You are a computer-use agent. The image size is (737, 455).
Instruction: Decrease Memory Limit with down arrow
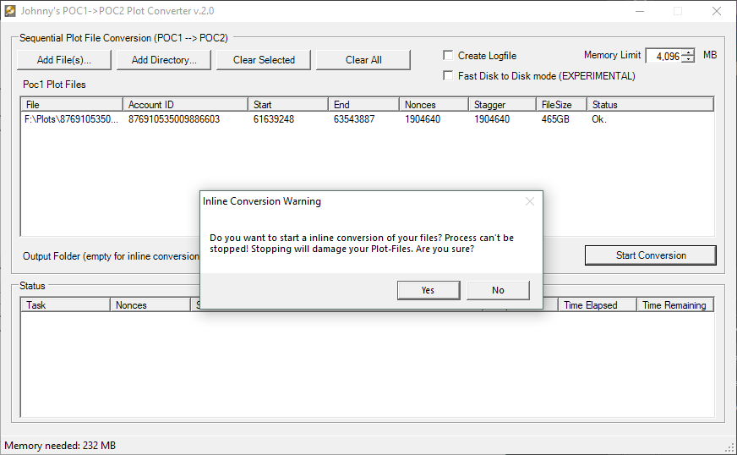point(688,60)
